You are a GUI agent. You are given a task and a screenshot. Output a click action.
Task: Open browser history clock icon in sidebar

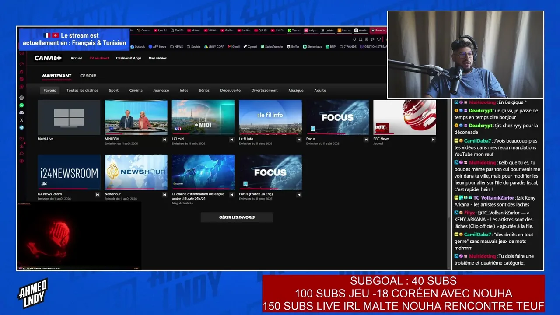pyautogui.click(x=21, y=139)
